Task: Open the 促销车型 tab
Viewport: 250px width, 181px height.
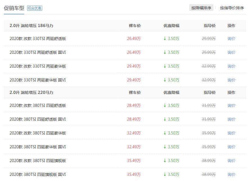Action: click(x=14, y=8)
